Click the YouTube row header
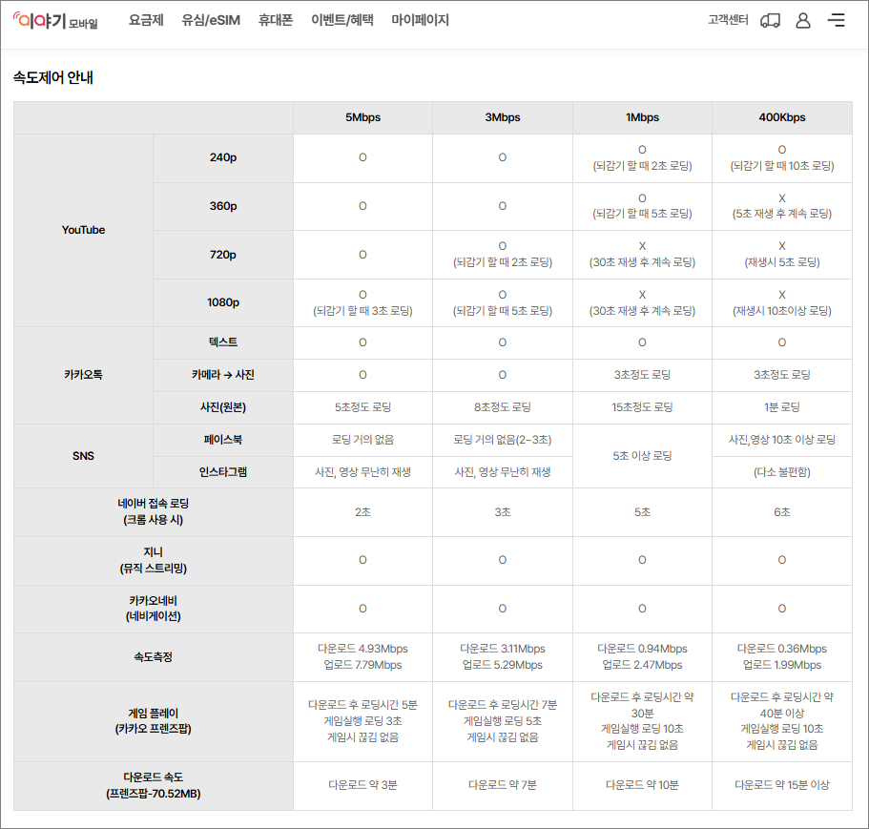The width and height of the screenshot is (869, 829). (83, 230)
